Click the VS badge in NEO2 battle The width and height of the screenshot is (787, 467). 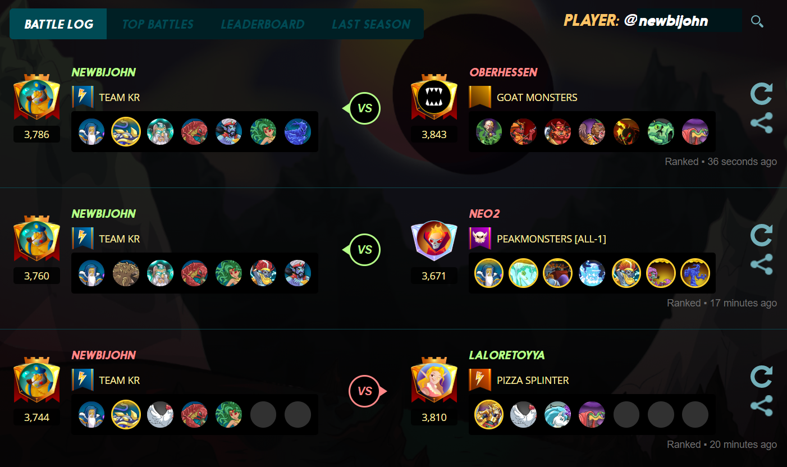(x=362, y=249)
